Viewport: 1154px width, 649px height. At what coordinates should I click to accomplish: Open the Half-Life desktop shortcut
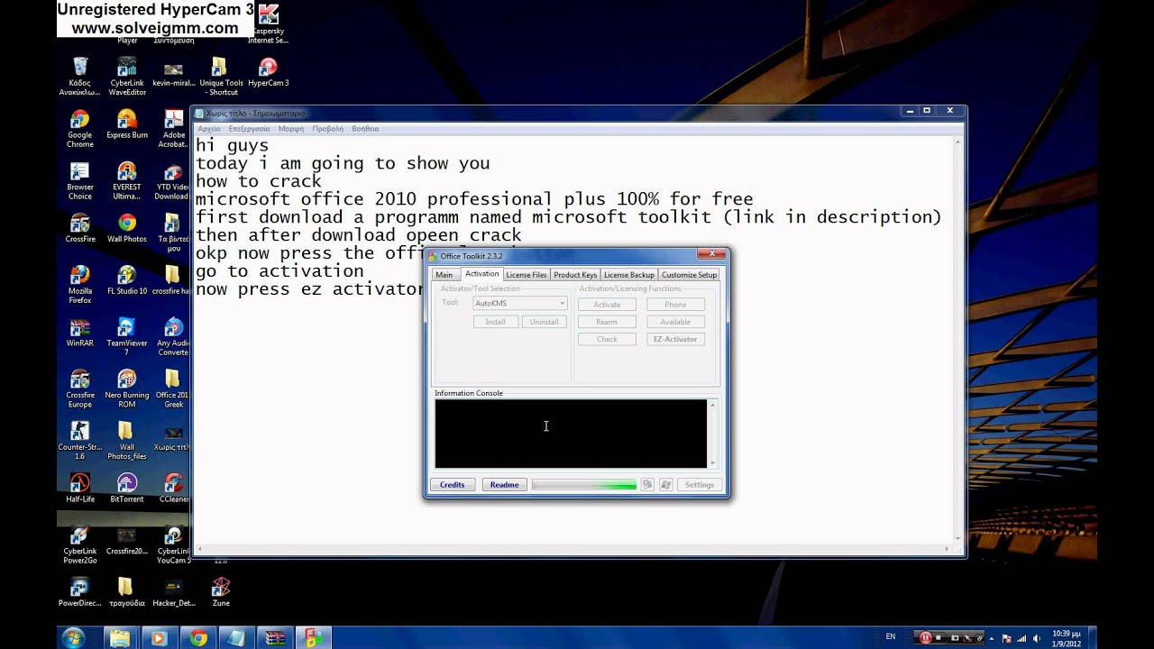pyautogui.click(x=79, y=488)
